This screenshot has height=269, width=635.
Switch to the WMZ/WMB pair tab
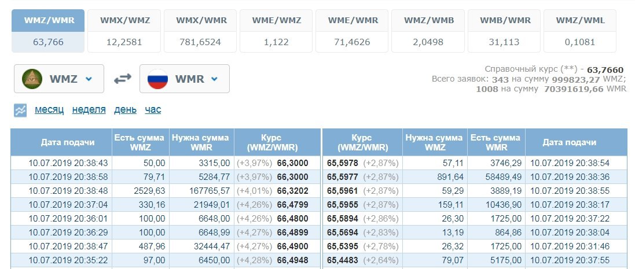coord(428,31)
